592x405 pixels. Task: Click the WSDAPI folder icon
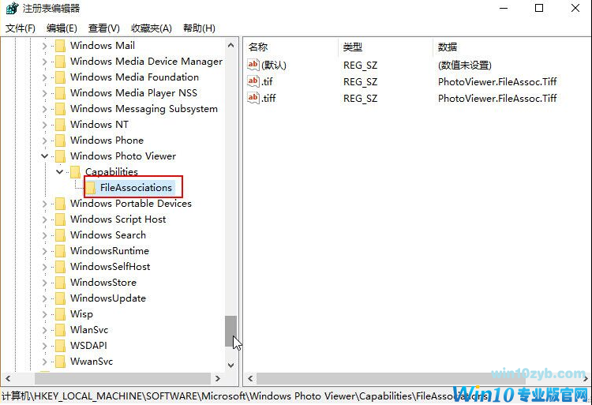(61, 346)
